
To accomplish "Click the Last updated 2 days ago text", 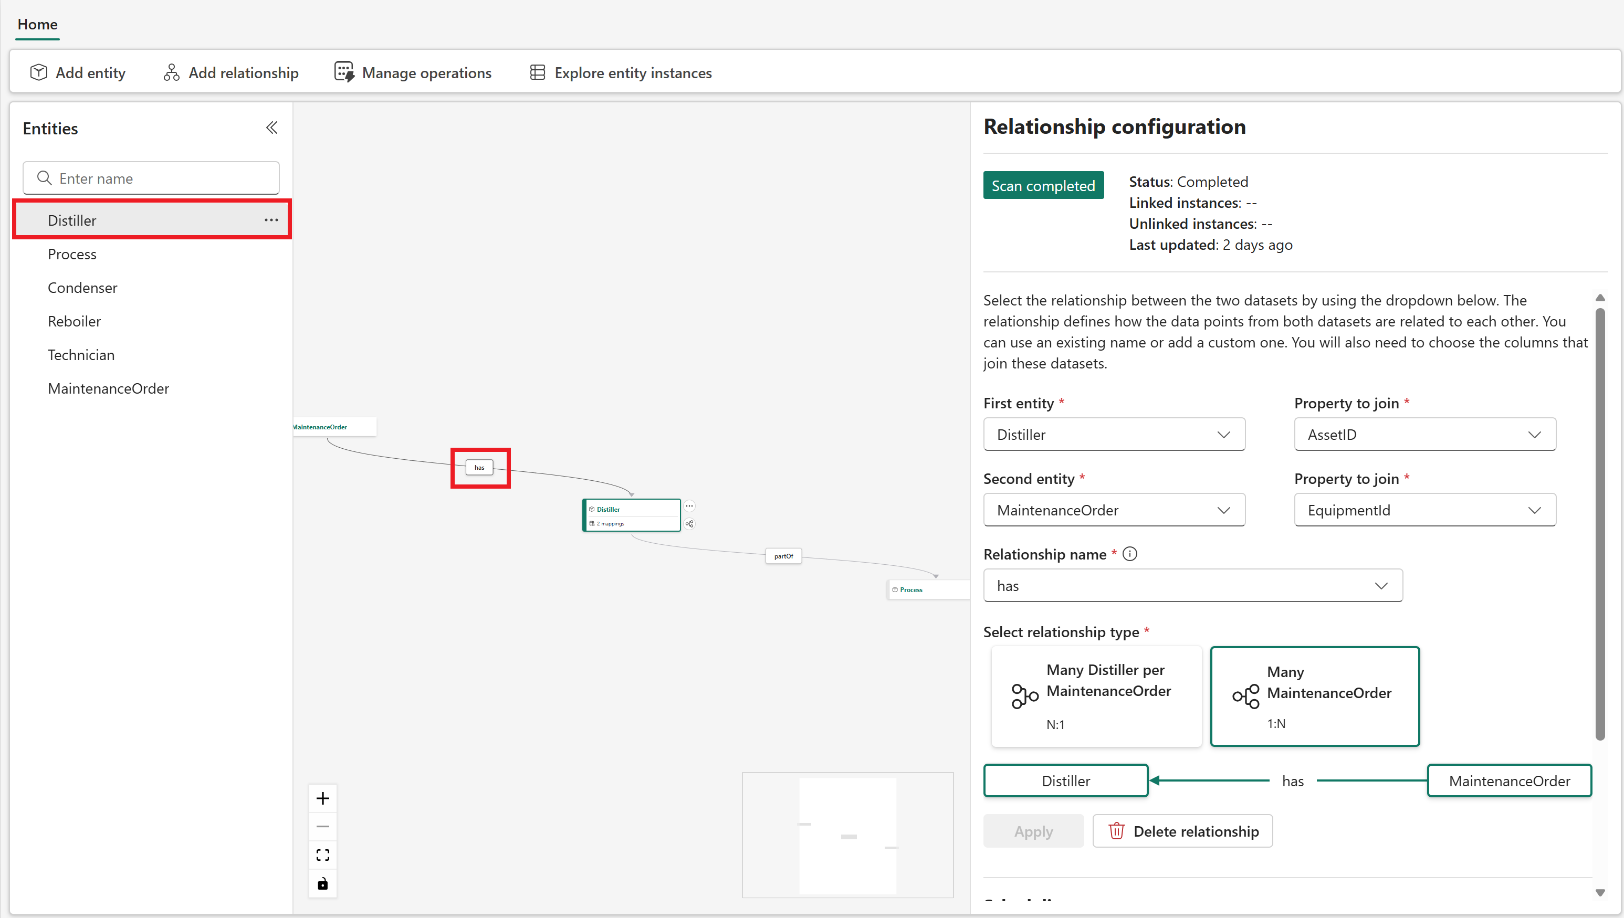I will (1210, 245).
